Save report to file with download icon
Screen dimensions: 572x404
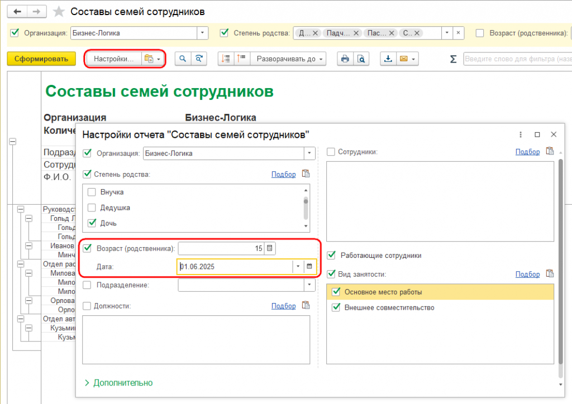pyautogui.click(x=388, y=59)
